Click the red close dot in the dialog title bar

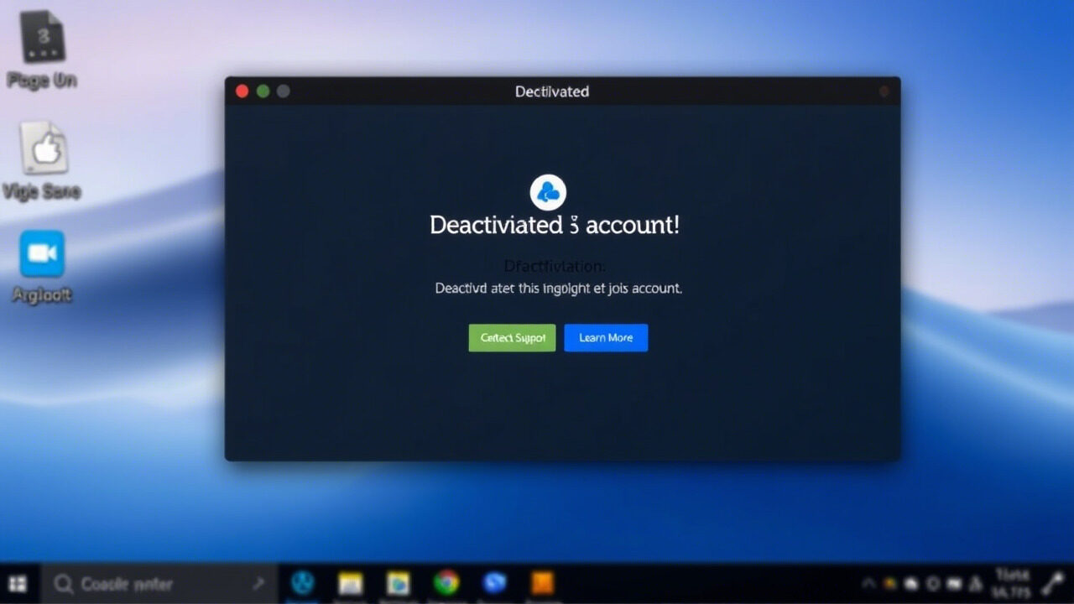pyautogui.click(x=242, y=91)
